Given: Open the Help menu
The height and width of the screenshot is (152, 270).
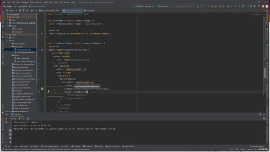Looking at the screenshot, I should coord(73,2).
